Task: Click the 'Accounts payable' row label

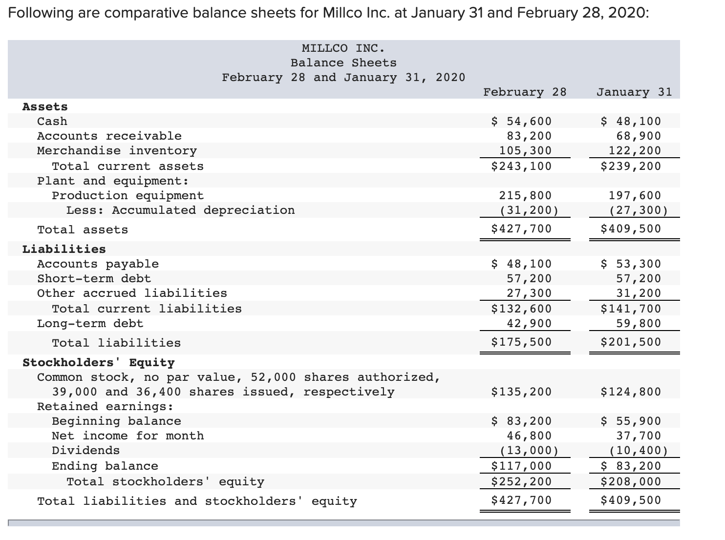Action: click(98, 264)
